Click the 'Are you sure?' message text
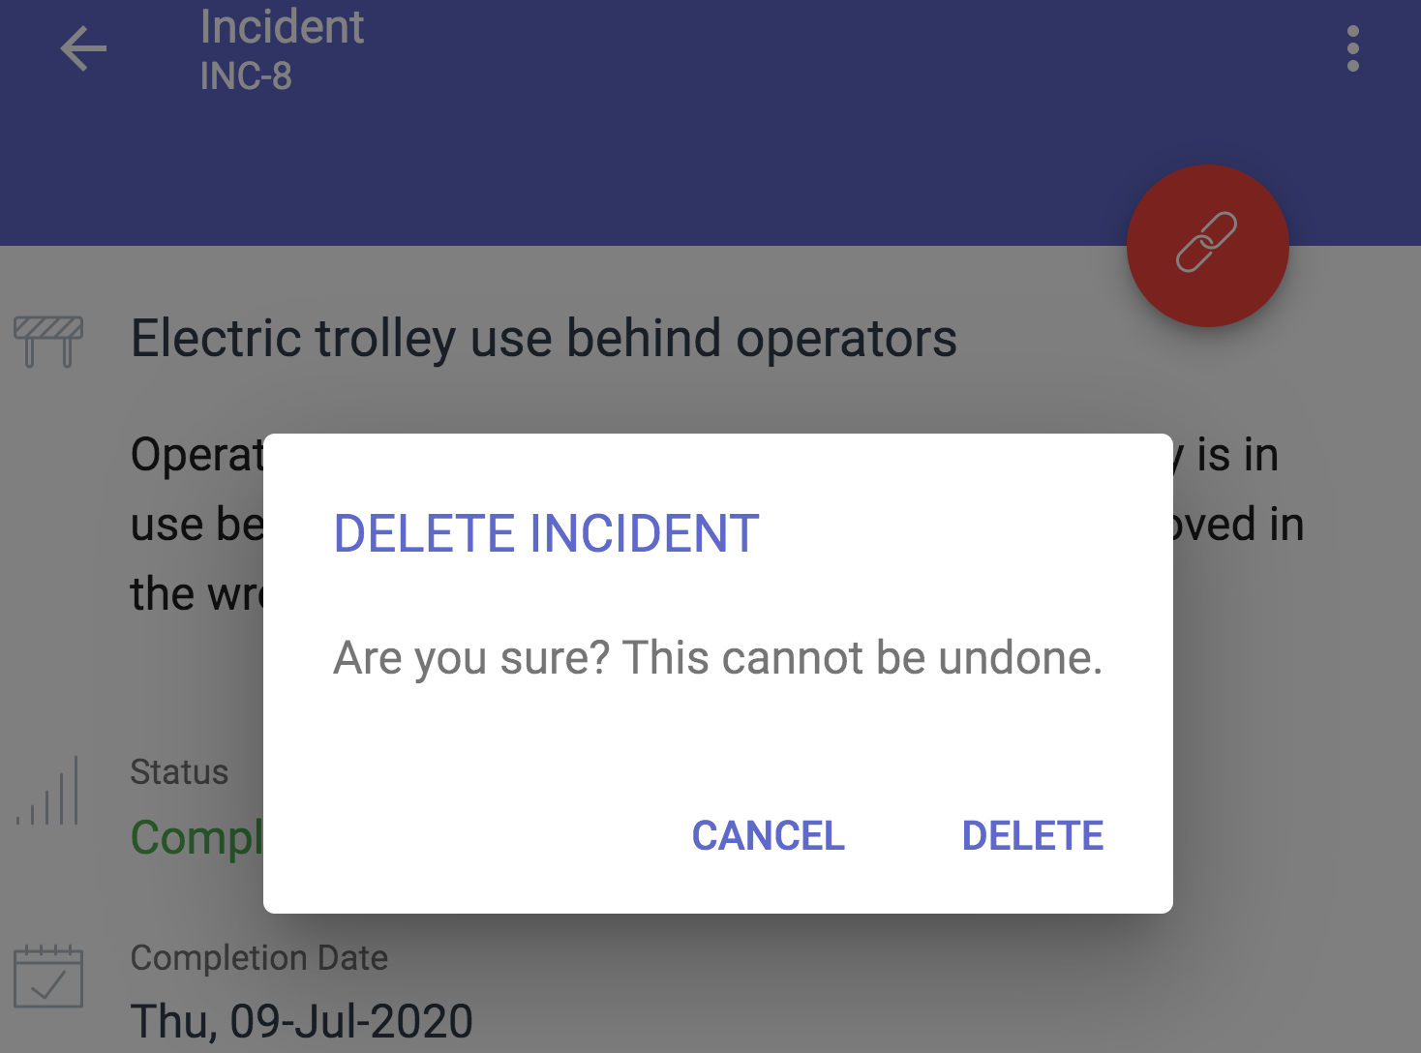The width and height of the screenshot is (1421, 1053). click(717, 658)
